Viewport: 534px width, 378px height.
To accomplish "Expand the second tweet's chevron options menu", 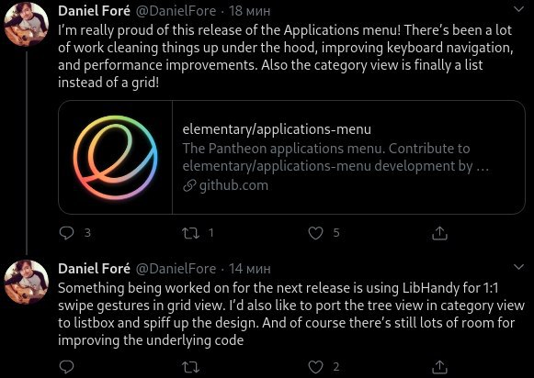I will pyautogui.click(x=518, y=267).
